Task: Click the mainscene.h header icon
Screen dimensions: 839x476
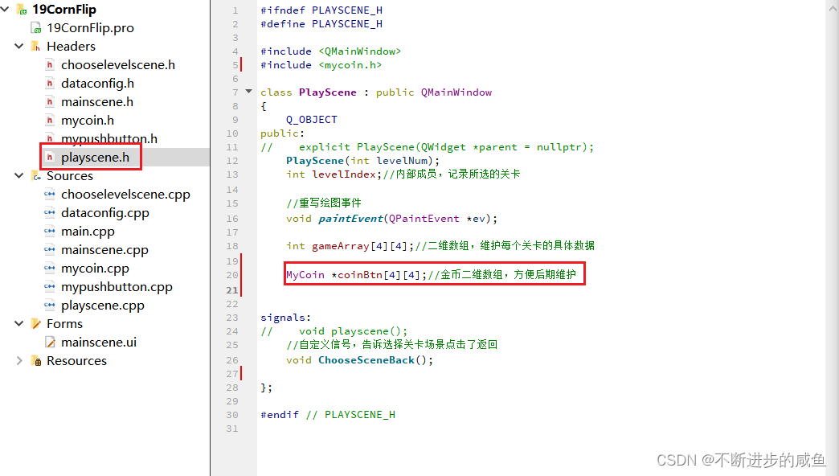Action: [x=50, y=102]
